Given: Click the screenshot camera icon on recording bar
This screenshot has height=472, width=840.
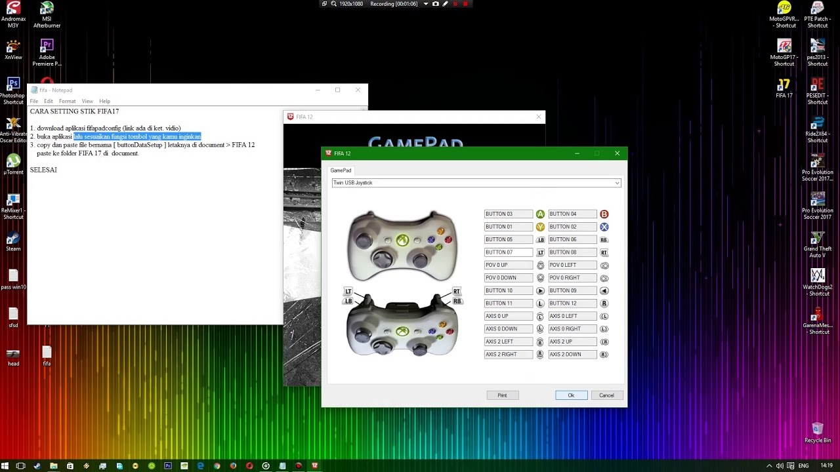Looking at the screenshot, I should click(435, 4).
